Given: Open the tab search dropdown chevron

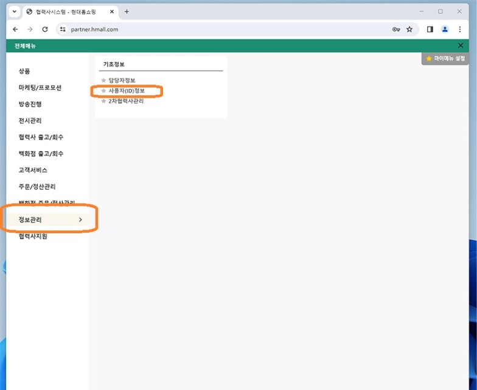Looking at the screenshot, I should point(15,12).
